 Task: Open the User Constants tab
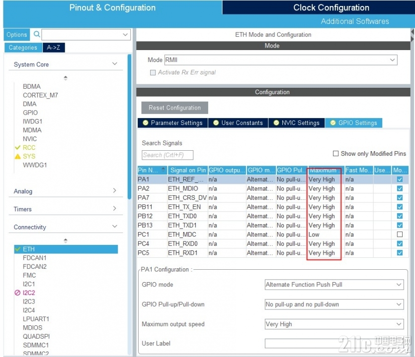(x=238, y=123)
